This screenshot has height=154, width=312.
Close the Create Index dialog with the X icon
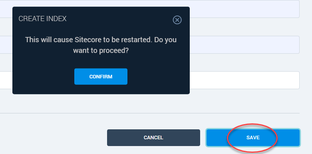177,20
